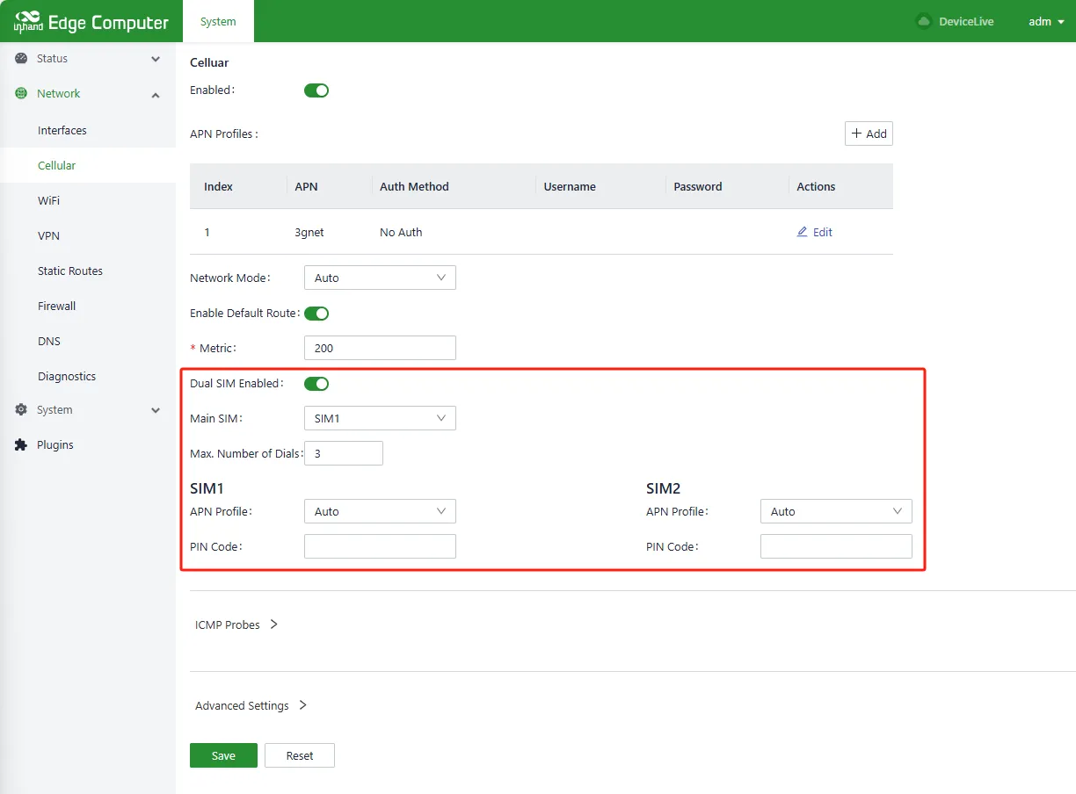1076x794 pixels.
Task: Open the Main SIM dropdown
Action: coord(380,418)
